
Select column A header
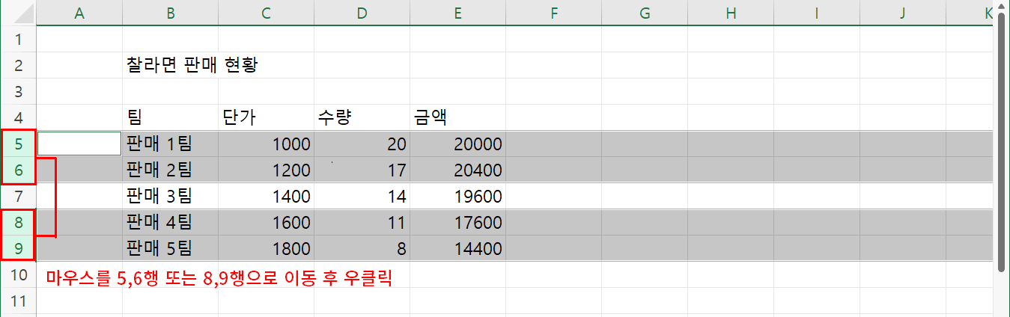(79, 12)
